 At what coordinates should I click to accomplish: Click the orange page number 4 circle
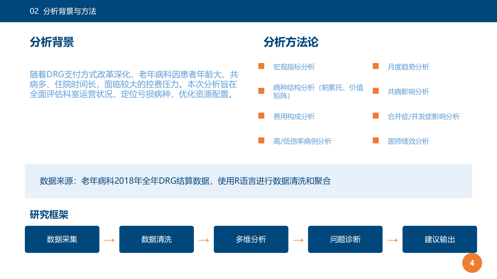click(472, 263)
